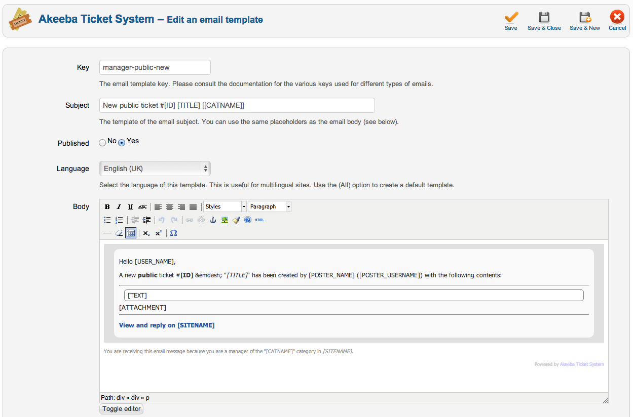Click the insert image icon
This screenshot has height=417, width=633.
point(225,220)
